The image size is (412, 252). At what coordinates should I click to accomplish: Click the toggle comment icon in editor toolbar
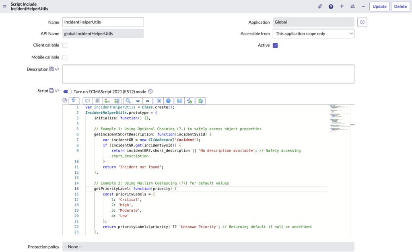point(87,101)
